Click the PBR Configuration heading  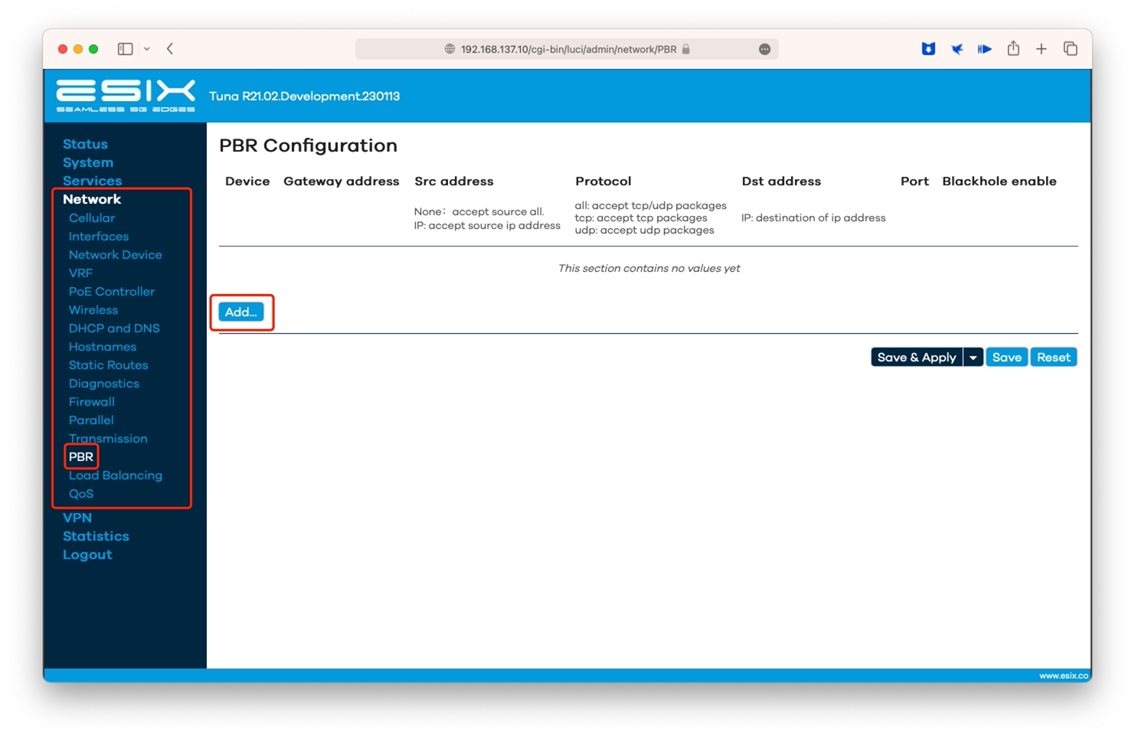pos(309,146)
